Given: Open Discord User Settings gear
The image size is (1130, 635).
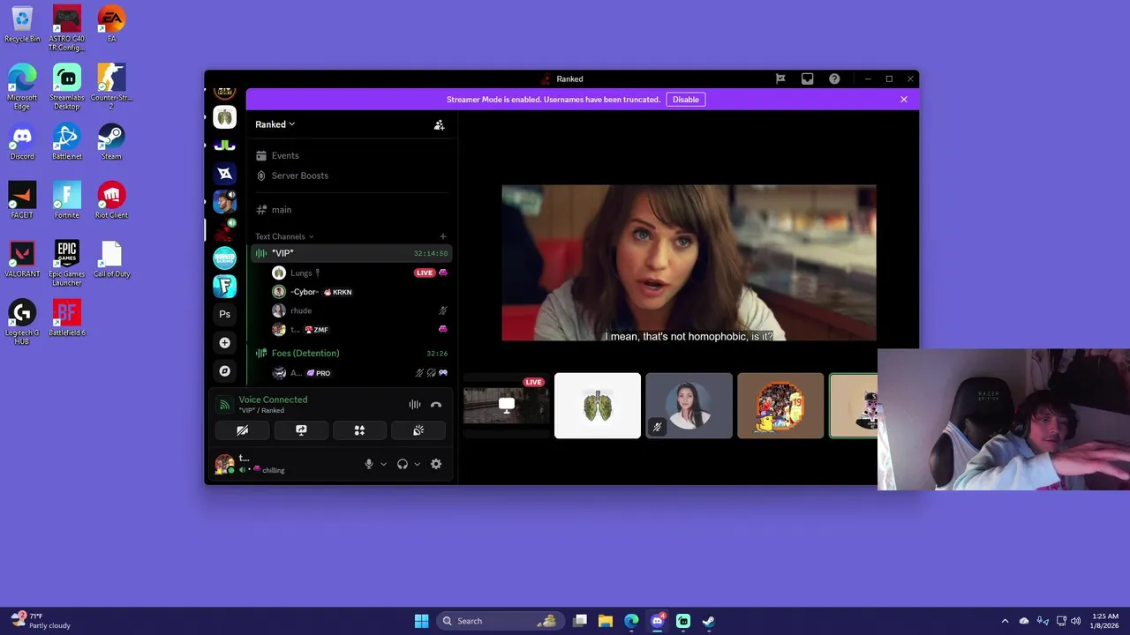Looking at the screenshot, I should click(x=435, y=464).
